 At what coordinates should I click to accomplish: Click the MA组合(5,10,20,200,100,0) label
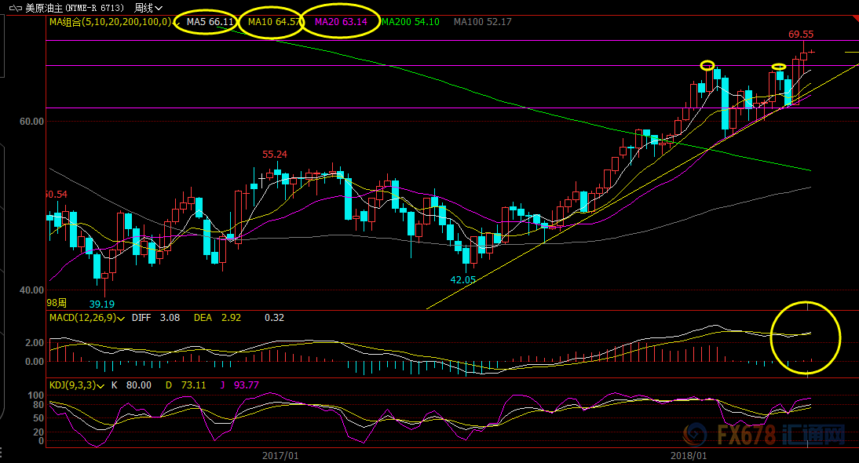pyautogui.click(x=110, y=22)
